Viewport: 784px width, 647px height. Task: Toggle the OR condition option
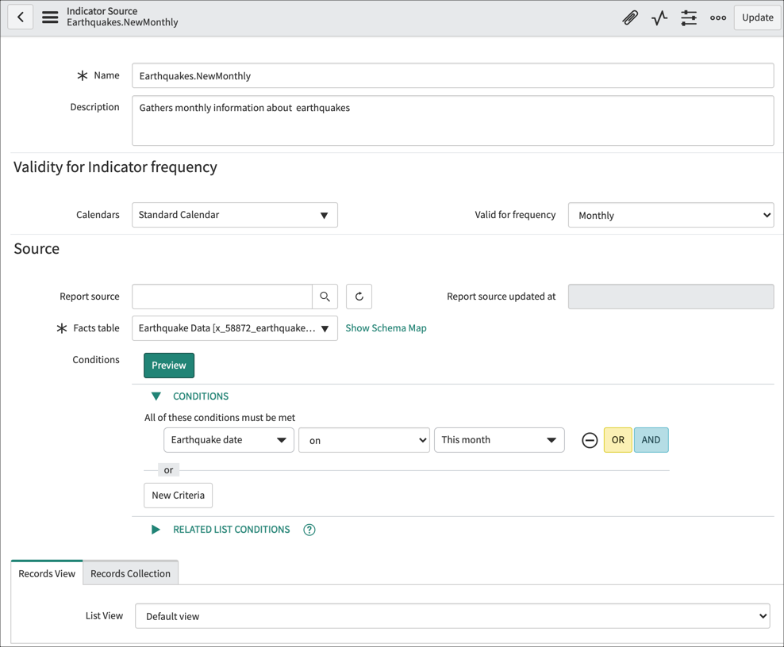617,439
